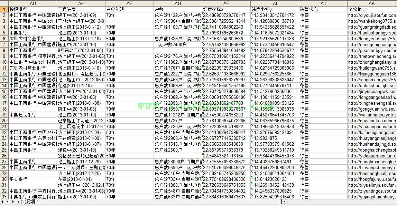
Task: Select column AG header
Action: coord(178,3)
